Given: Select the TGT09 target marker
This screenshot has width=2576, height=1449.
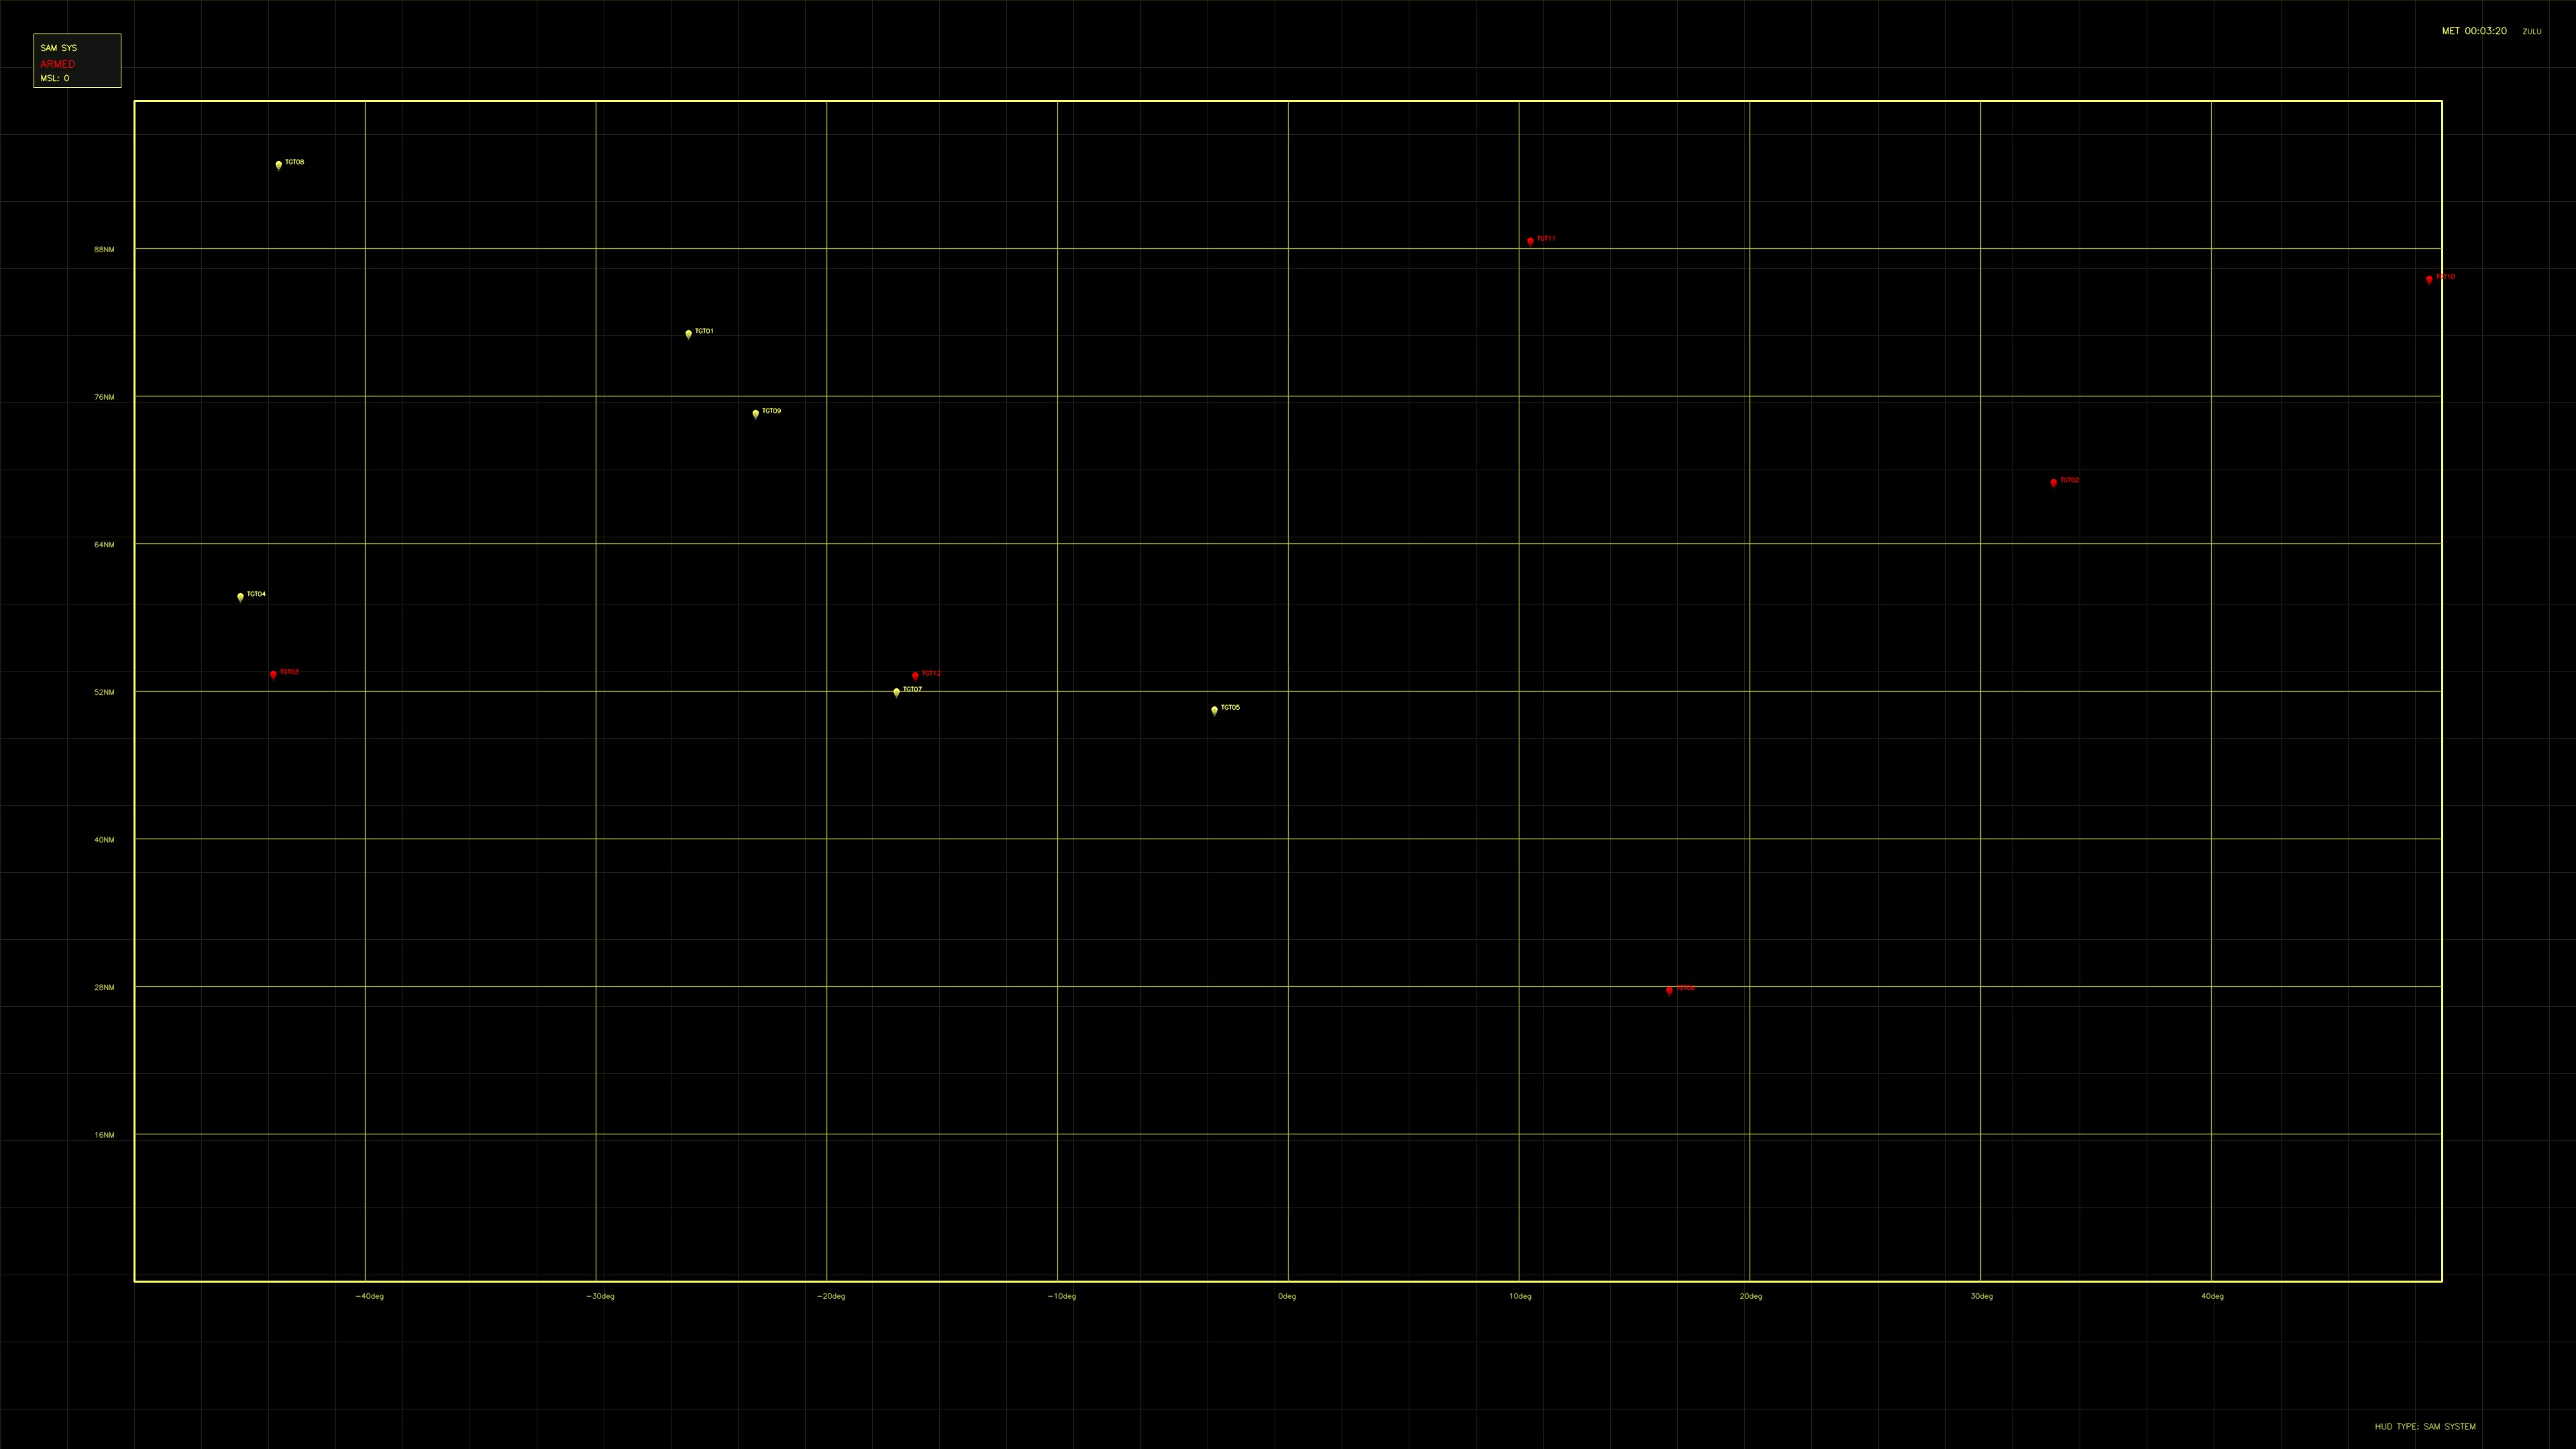Looking at the screenshot, I should (756, 414).
